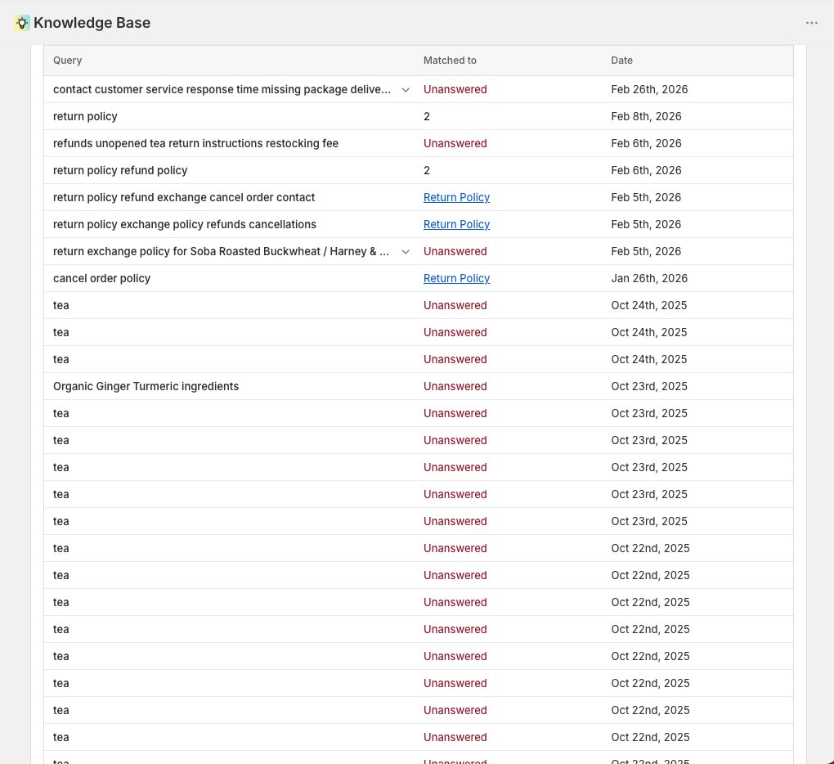Viewport: 834px width, 764px height.
Task: Select 'refunds unopened tea return instructions restocking fee' query
Action: click(195, 144)
